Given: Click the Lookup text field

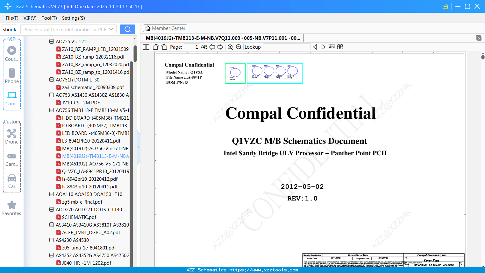Looking at the screenshot, I should click(x=287, y=47).
